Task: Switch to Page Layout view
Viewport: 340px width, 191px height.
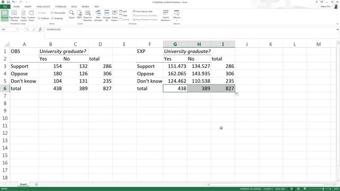Action: pos(23,15)
